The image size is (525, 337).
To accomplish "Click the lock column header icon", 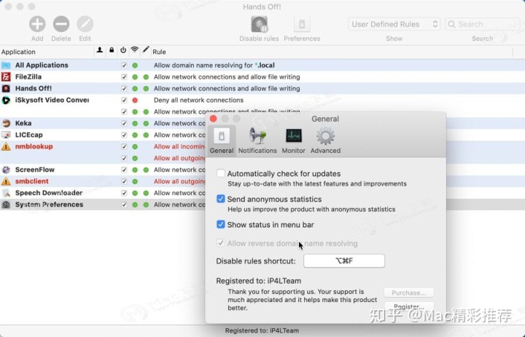I will tap(112, 50).
